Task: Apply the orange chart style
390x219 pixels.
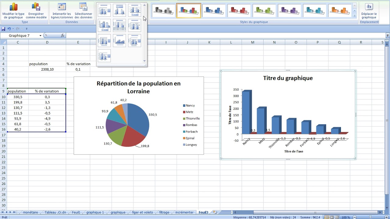Action: 340,10
